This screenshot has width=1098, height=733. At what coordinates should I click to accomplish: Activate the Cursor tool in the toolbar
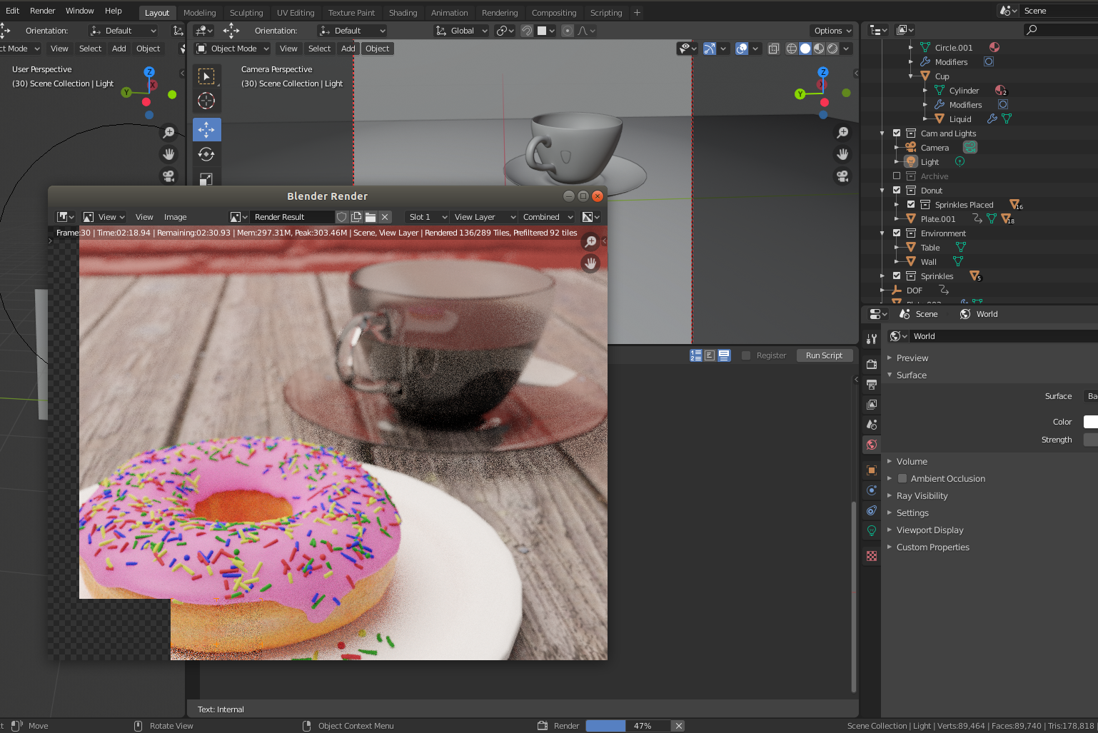click(206, 101)
